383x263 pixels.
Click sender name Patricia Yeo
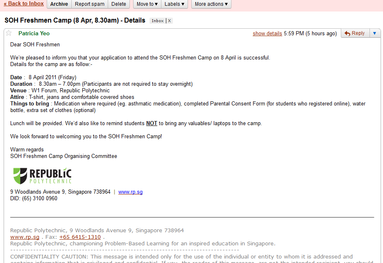point(34,33)
